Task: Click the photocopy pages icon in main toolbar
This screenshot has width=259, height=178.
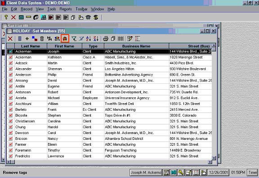Action: pyautogui.click(x=73, y=17)
